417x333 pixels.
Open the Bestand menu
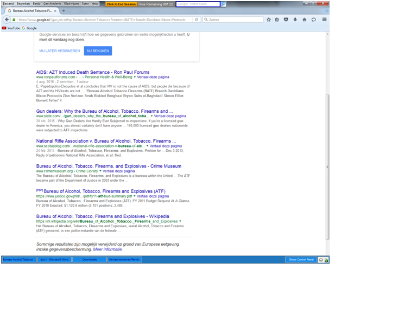pyautogui.click(x=8, y=4)
